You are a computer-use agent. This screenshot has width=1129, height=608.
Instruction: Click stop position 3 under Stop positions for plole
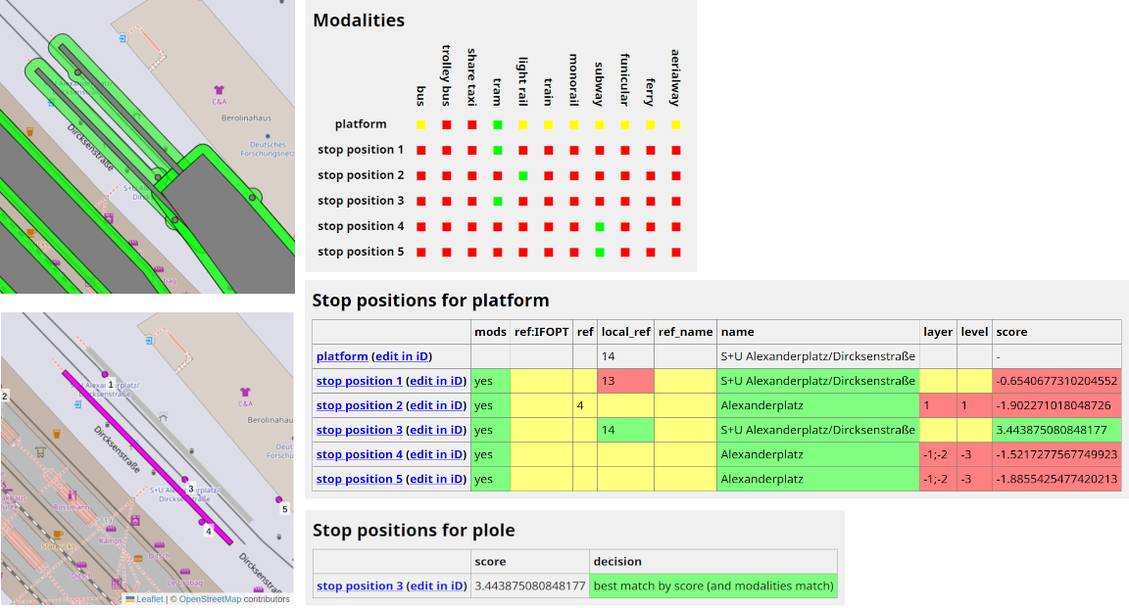(x=359, y=585)
